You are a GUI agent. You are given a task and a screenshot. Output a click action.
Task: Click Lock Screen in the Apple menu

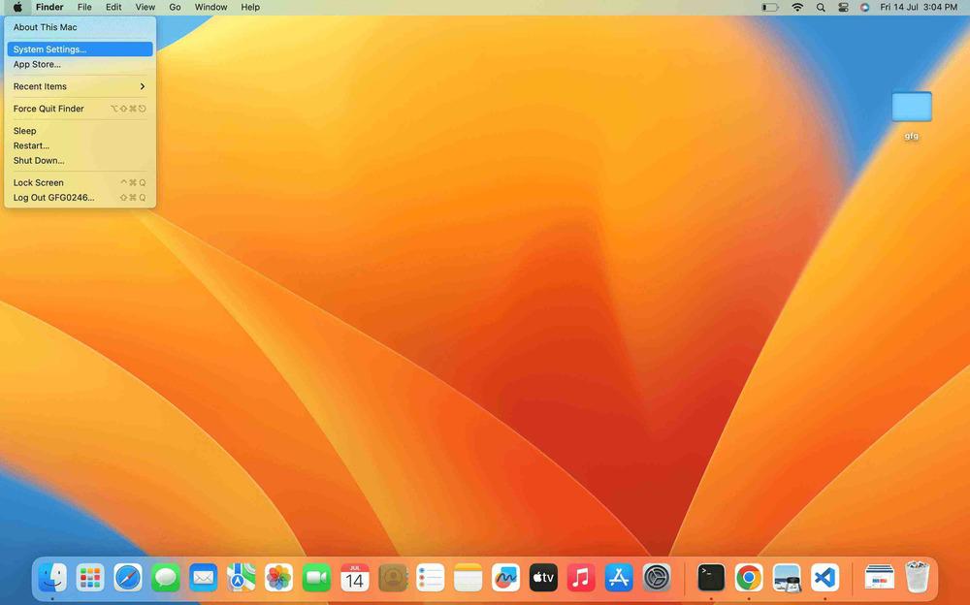39,182
